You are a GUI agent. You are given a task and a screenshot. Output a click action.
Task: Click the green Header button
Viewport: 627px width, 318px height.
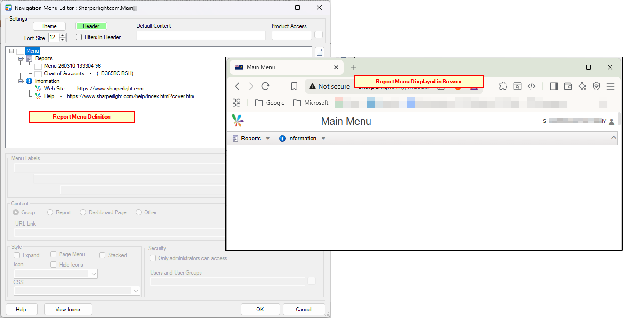click(91, 26)
